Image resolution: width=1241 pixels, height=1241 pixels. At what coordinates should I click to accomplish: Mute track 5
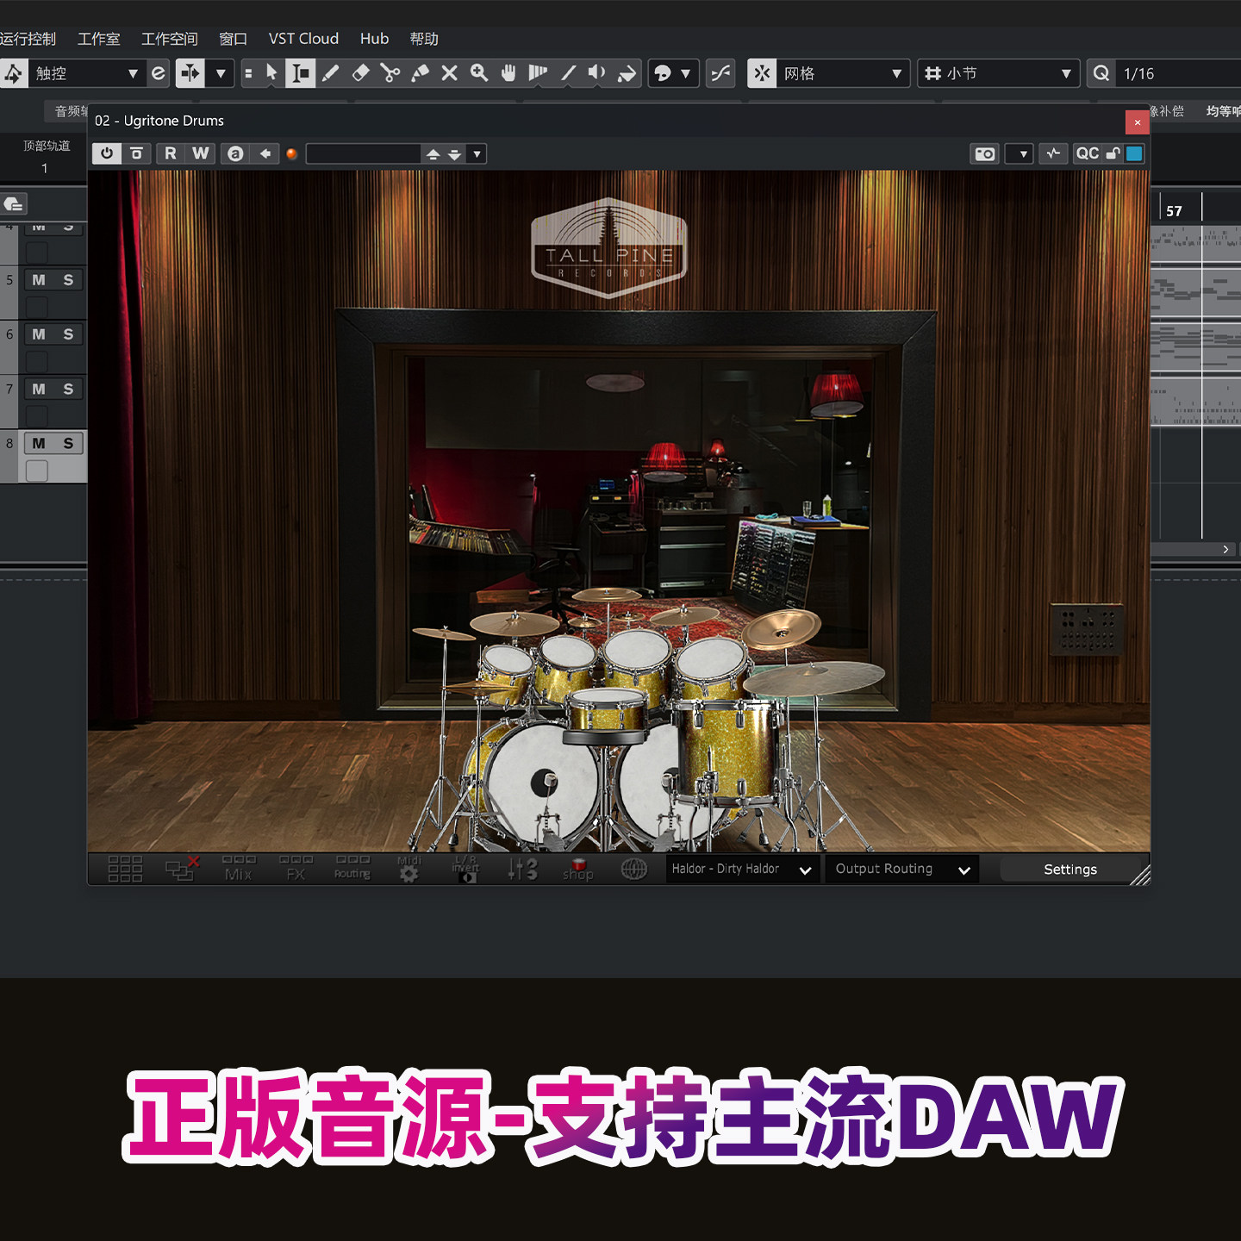pyautogui.click(x=39, y=280)
